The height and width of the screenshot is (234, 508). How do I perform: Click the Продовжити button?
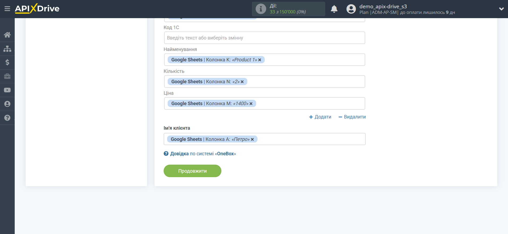[193, 171]
